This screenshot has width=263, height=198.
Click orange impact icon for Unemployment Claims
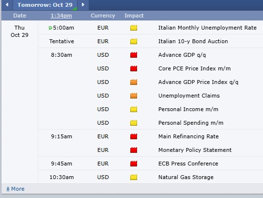[x=134, y=96]
